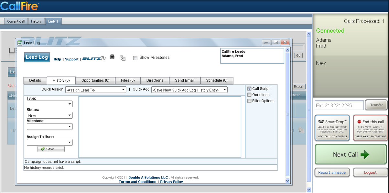Click Report an issue button
The image size is (389, 193).
(332, 172)
